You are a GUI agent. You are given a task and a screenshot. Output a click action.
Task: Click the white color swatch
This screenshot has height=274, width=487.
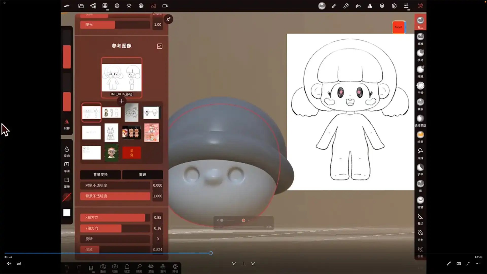tap(67, 213)
